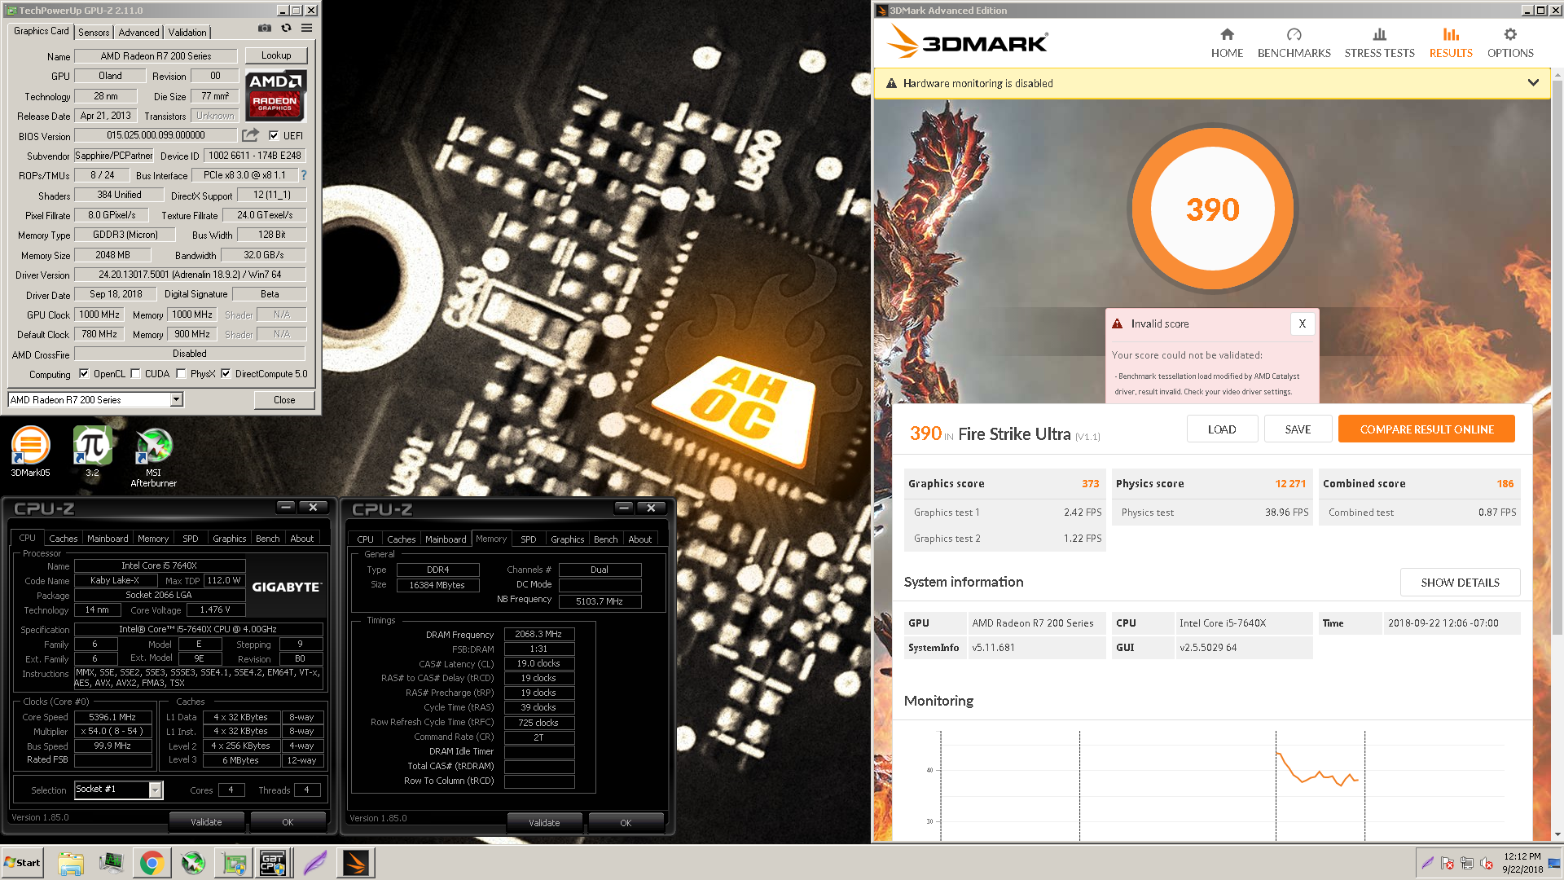Toggle the CUDA checkbox
The height and width of the screenshot is (880, 1564).
135,374
